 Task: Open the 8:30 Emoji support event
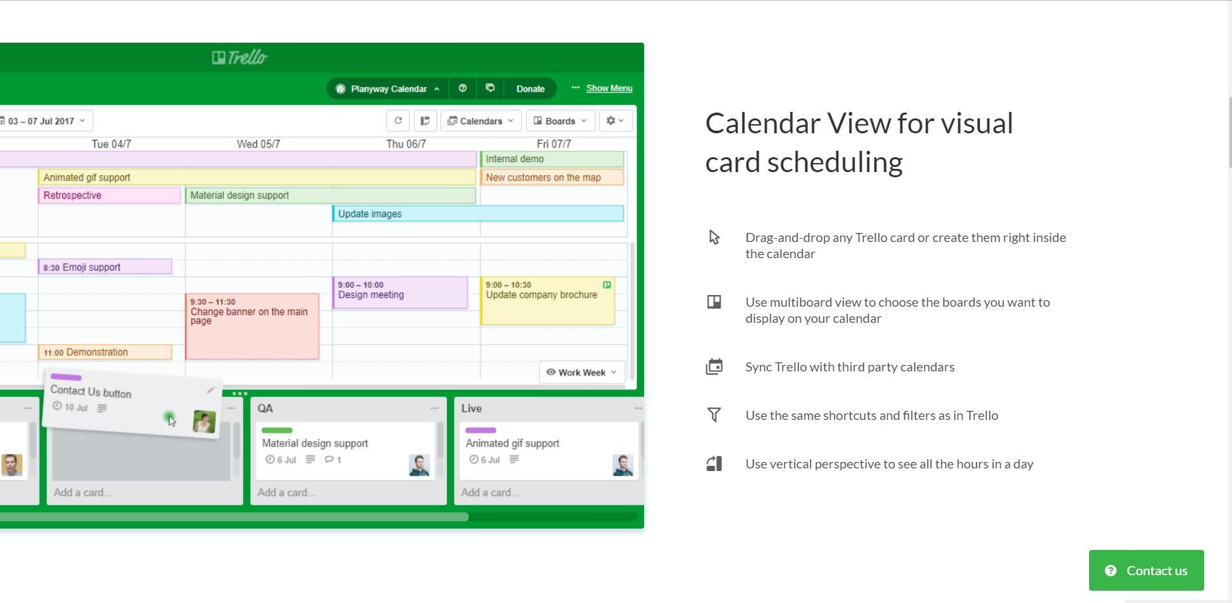[x=105, y=267]
